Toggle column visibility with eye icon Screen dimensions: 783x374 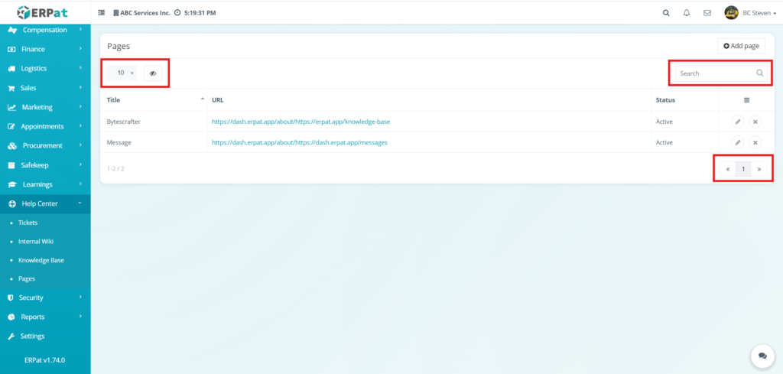[x=153, y=73]
